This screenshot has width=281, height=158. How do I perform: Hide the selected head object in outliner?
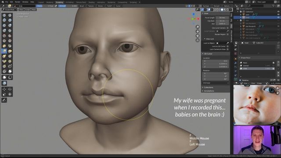[x=278, y=18]
